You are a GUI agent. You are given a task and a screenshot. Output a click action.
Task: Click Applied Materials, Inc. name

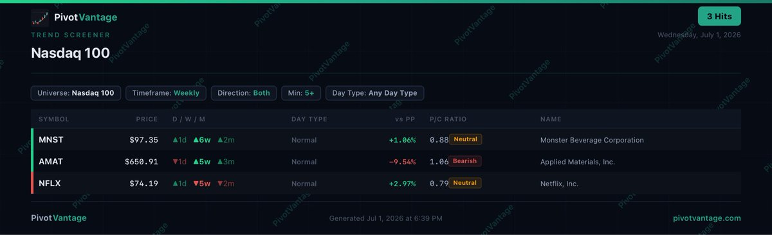578,162
